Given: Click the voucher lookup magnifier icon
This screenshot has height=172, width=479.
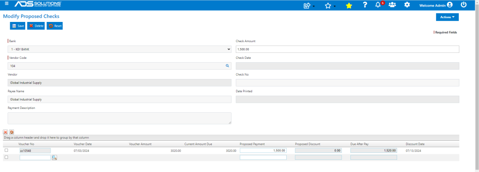Looking at the screenshot, I should (x=54, y=158).
